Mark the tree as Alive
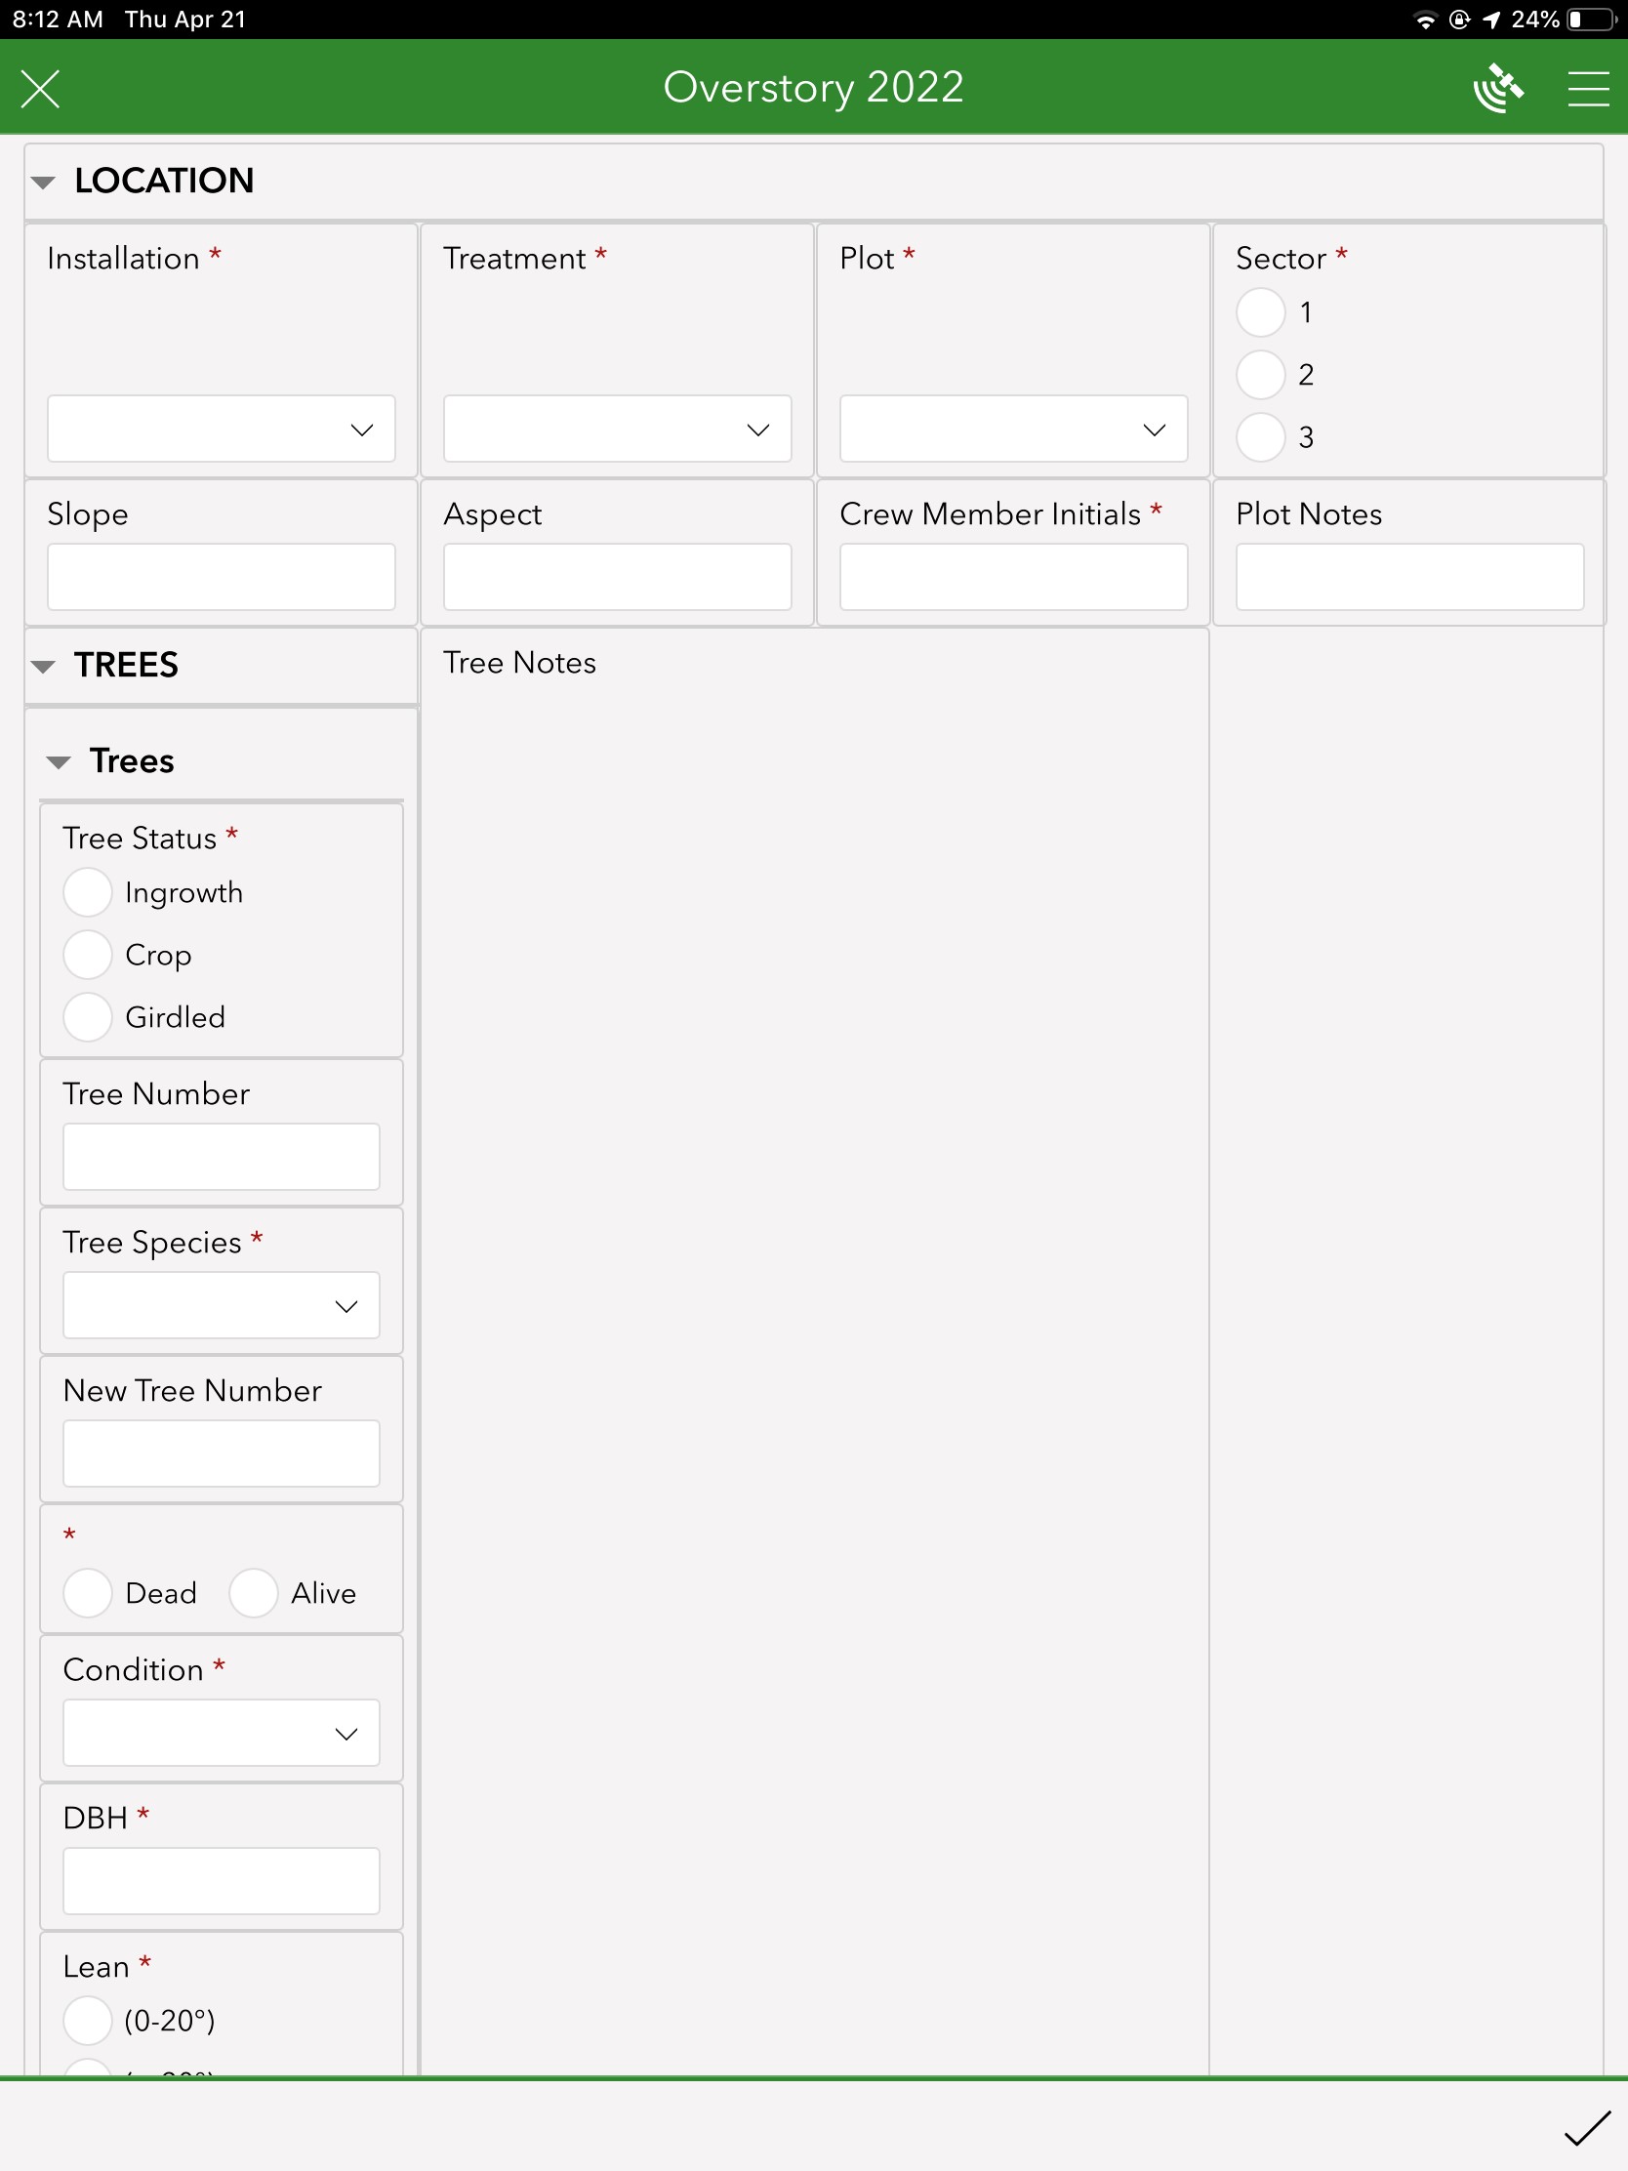Image resolution: width=1628 pixels, height=2171 pixels. pyautogui.click(x=253, y=1593)
